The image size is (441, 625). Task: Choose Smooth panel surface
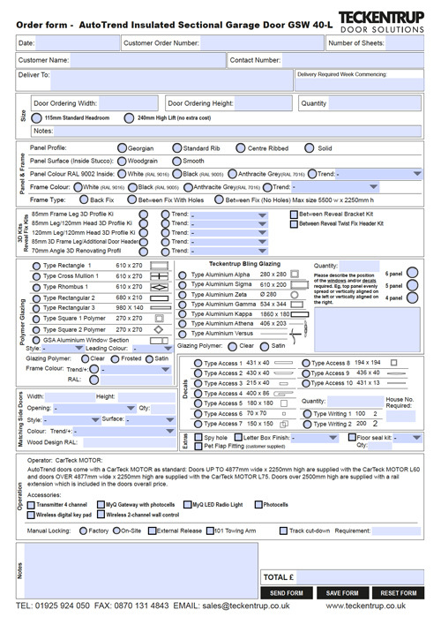(177, 161)
